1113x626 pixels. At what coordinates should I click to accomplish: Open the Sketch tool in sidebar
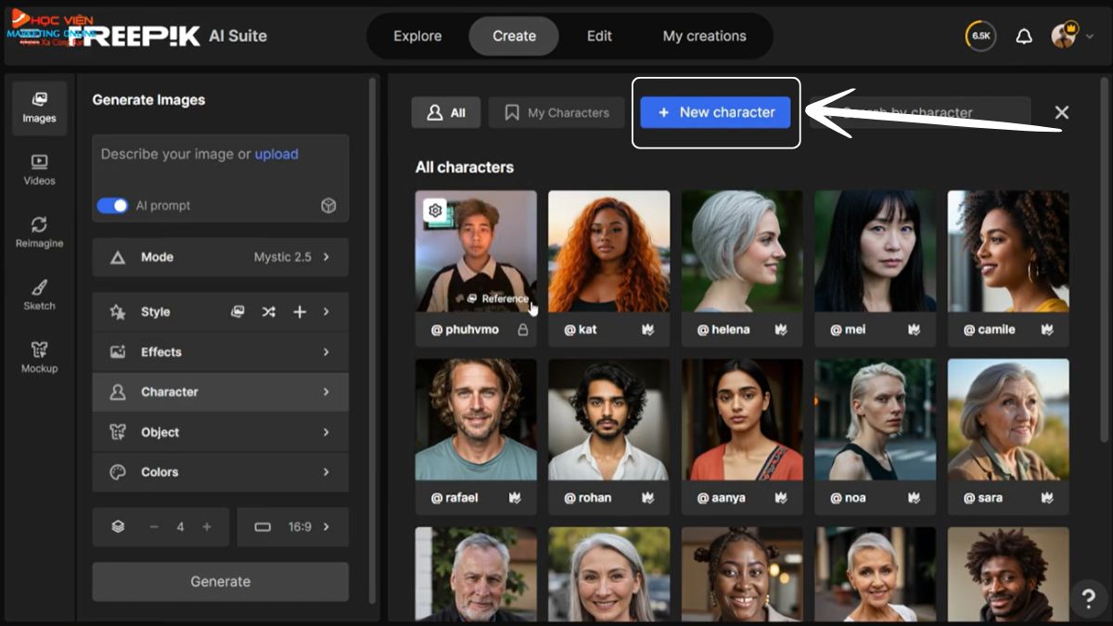pos(39,295)
